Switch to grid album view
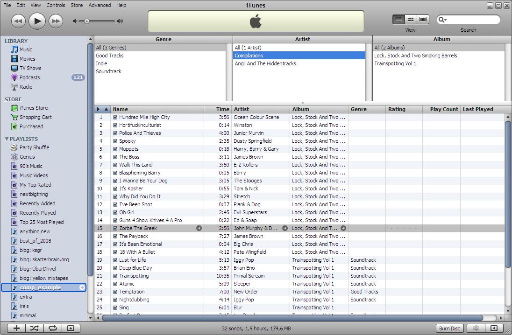 click(x=411, y=19)
